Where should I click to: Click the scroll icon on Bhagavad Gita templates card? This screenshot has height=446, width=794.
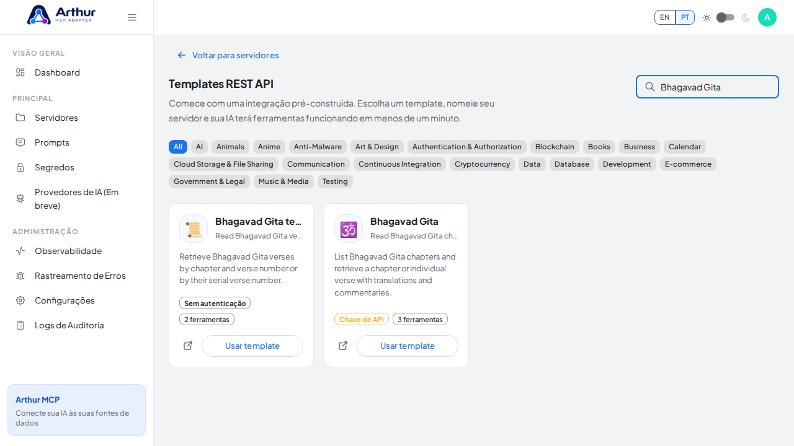pyautogui.click(x=194, y=229)
